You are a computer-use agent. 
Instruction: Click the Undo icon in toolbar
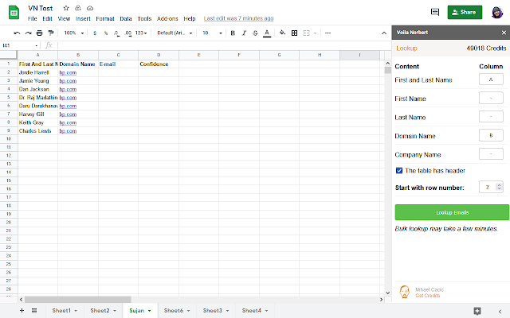17,33
